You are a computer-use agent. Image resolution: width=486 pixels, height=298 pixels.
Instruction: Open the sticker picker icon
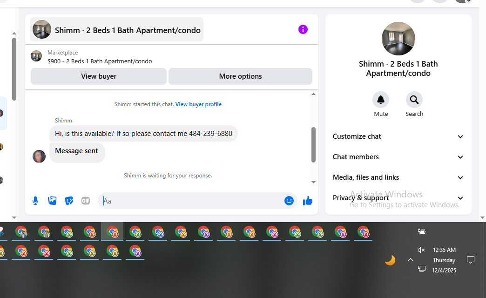pyautogui.click(x=69, y=201)
